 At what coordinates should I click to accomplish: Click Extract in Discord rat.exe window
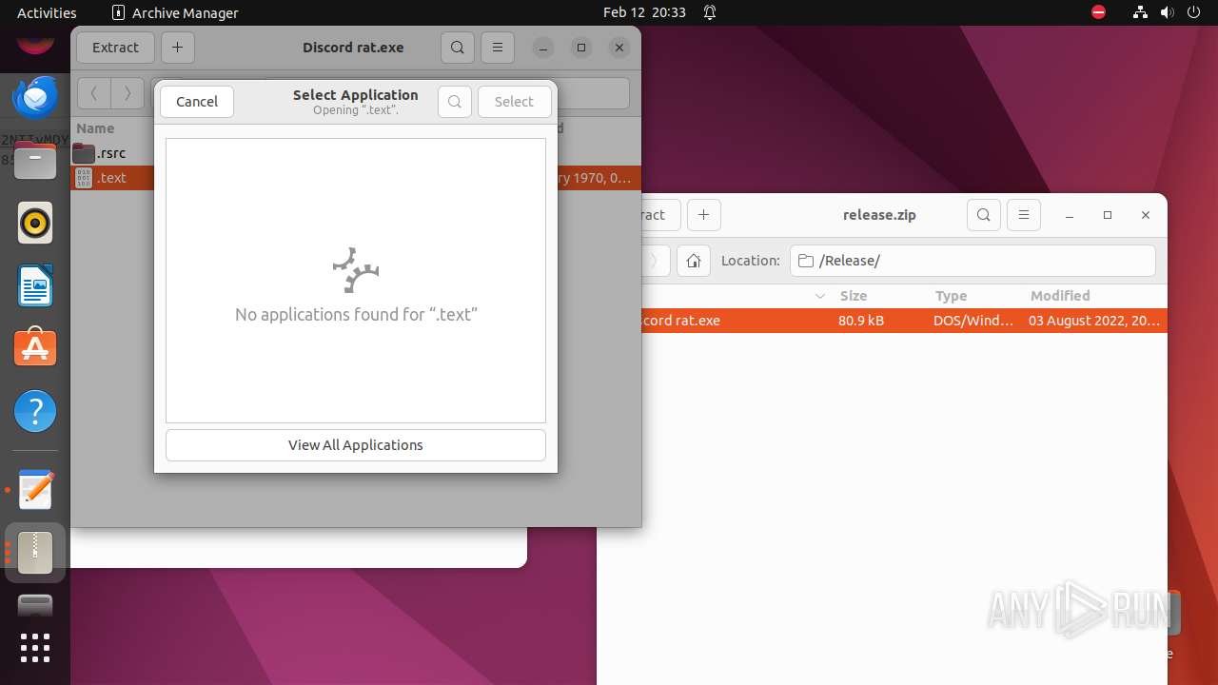click(115, 48)
